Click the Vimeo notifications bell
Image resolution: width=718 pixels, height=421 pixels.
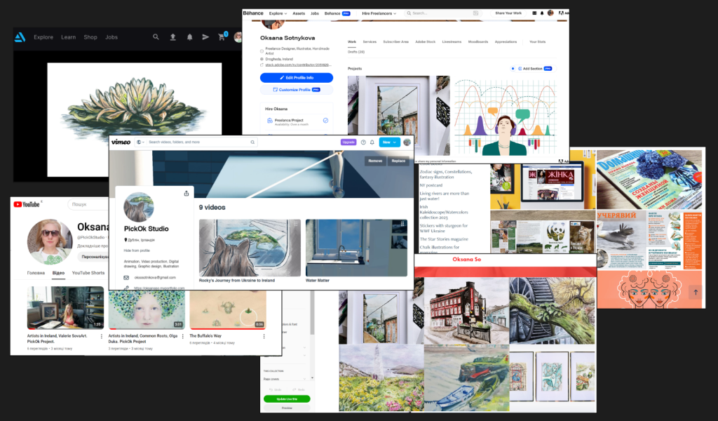pyautogui.click(x=372, y=142)
